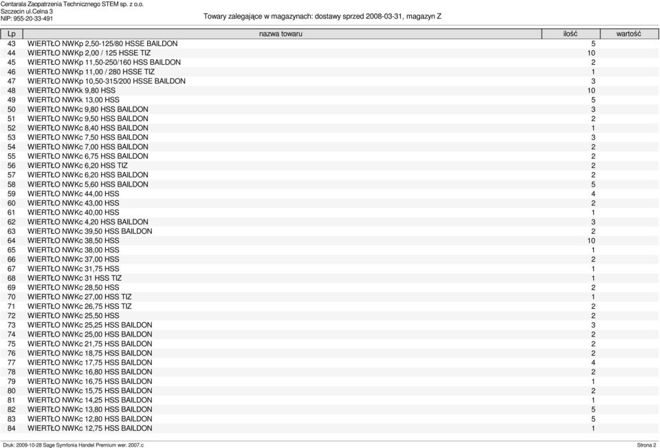Viewport: 660px width, 448px height.
Task: Select row 'WIERTŁO NWKc 12,80 HSS BAILDON'
Action: (x=330, y=419)
